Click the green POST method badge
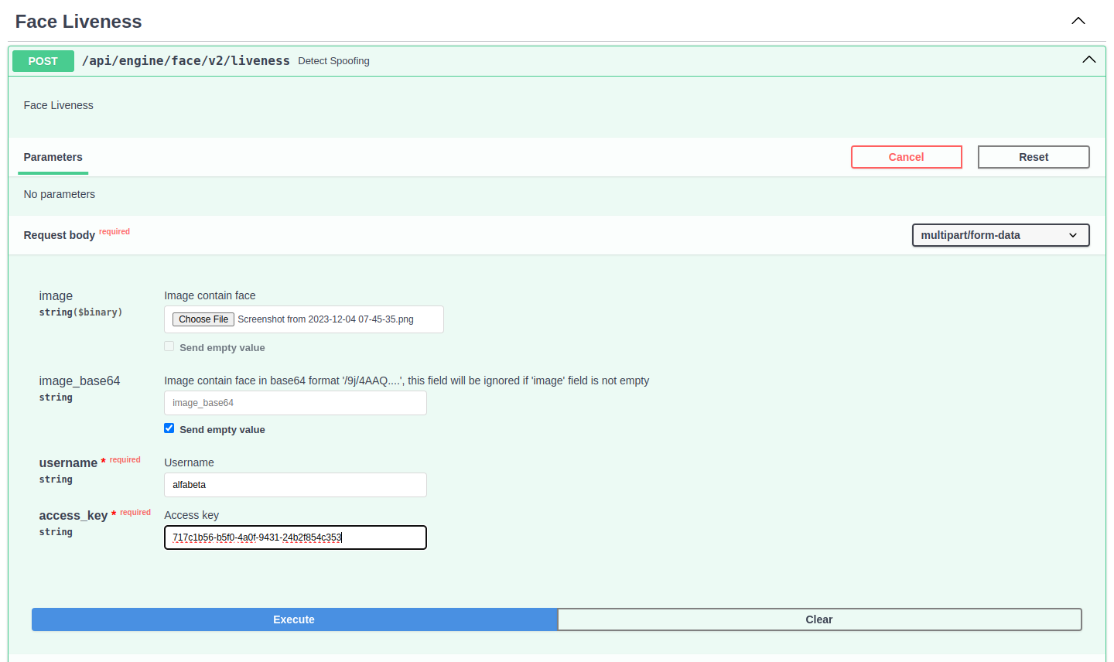The image size is (1114, 662). click(43, 61)
